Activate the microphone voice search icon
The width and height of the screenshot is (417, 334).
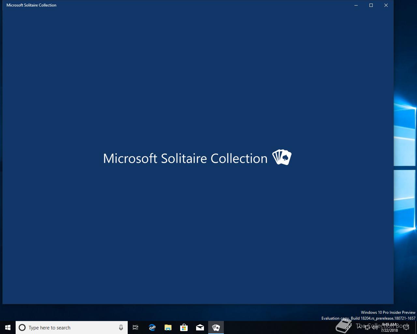pyautogui.click(x=121, y=327)
